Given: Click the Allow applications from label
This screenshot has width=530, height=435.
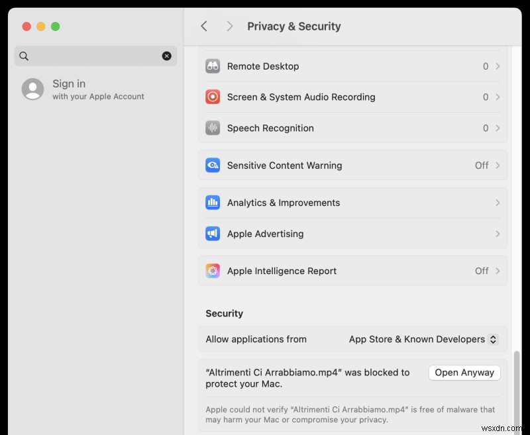Looking at the screenshot, I should click(x=256, y=339).
